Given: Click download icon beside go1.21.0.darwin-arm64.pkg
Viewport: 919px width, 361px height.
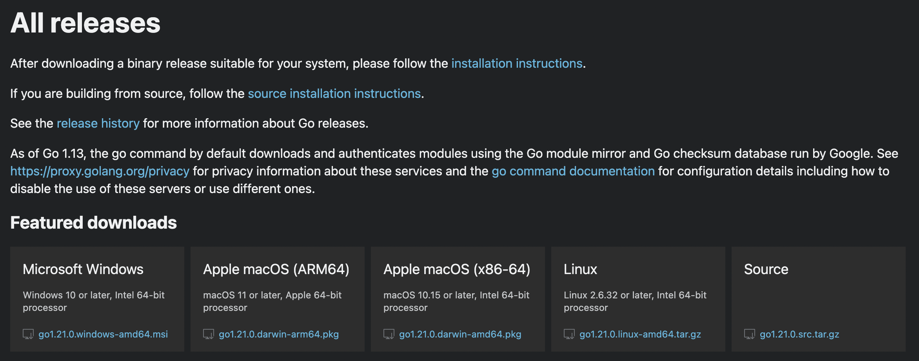Looking at the screenshot, I should (x=209, y=334).
